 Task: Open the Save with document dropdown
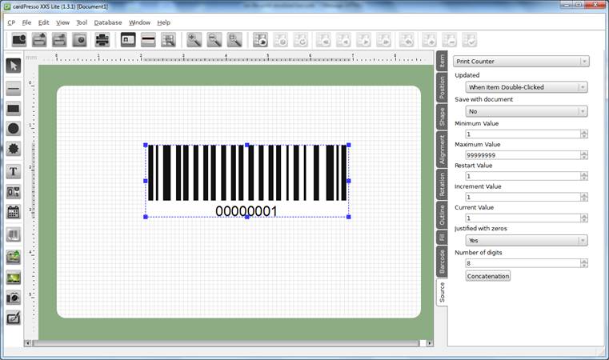[x=527, y=111]
